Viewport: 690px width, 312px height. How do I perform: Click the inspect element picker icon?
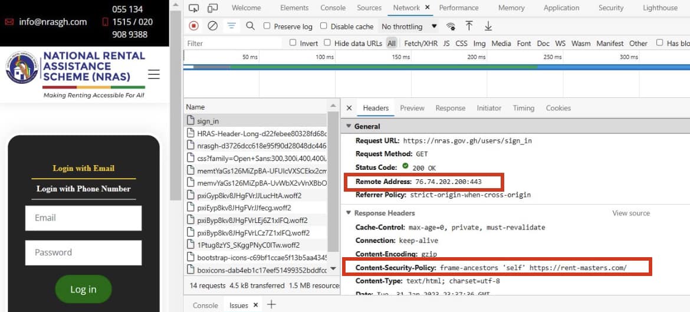coord(194,8)
